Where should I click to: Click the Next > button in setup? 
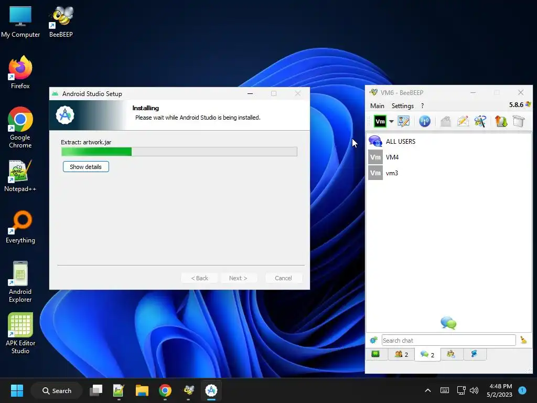tap(238, 278)
